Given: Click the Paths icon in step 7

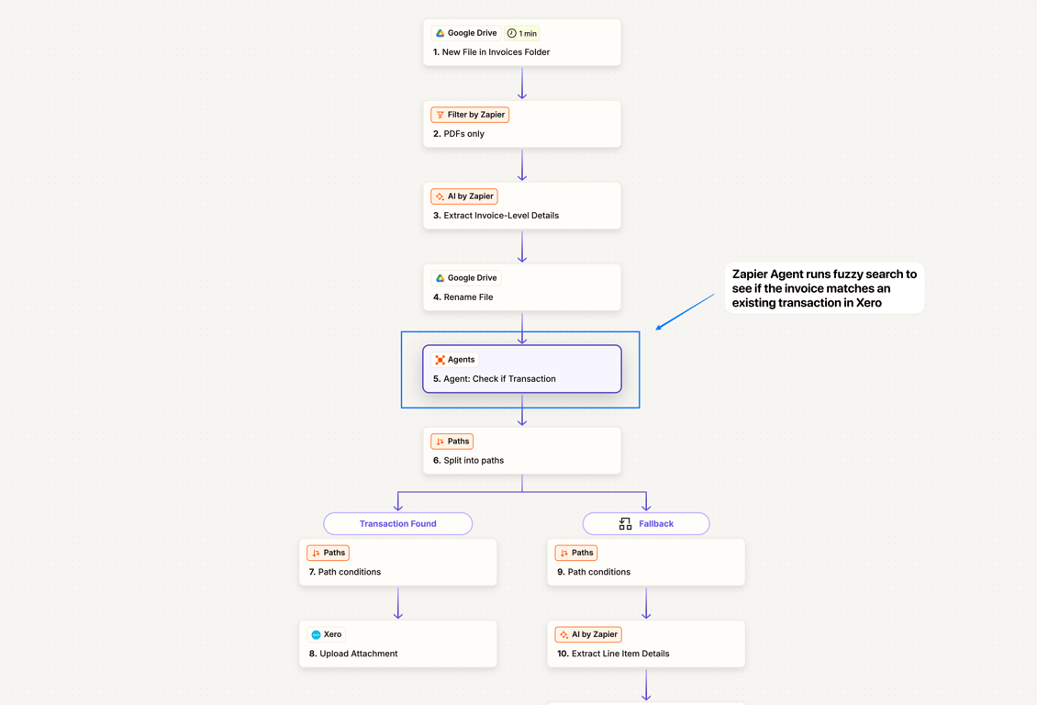Looking at the screenshot, I should (316, 553).
